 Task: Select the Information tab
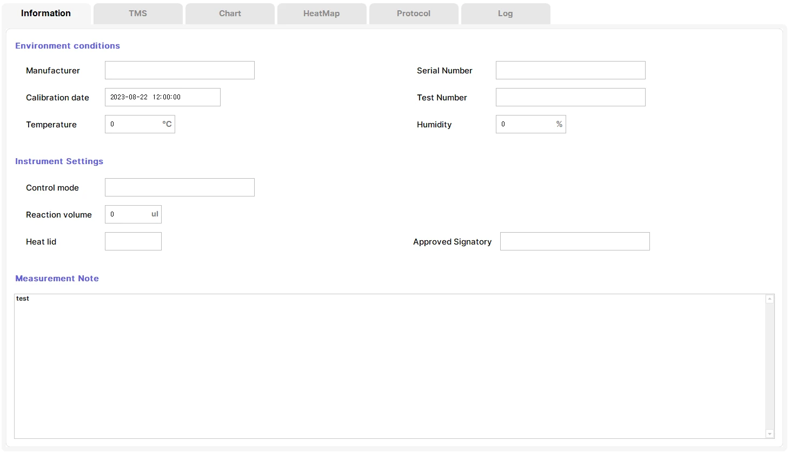pyautogui.click(x=46, y=13)
